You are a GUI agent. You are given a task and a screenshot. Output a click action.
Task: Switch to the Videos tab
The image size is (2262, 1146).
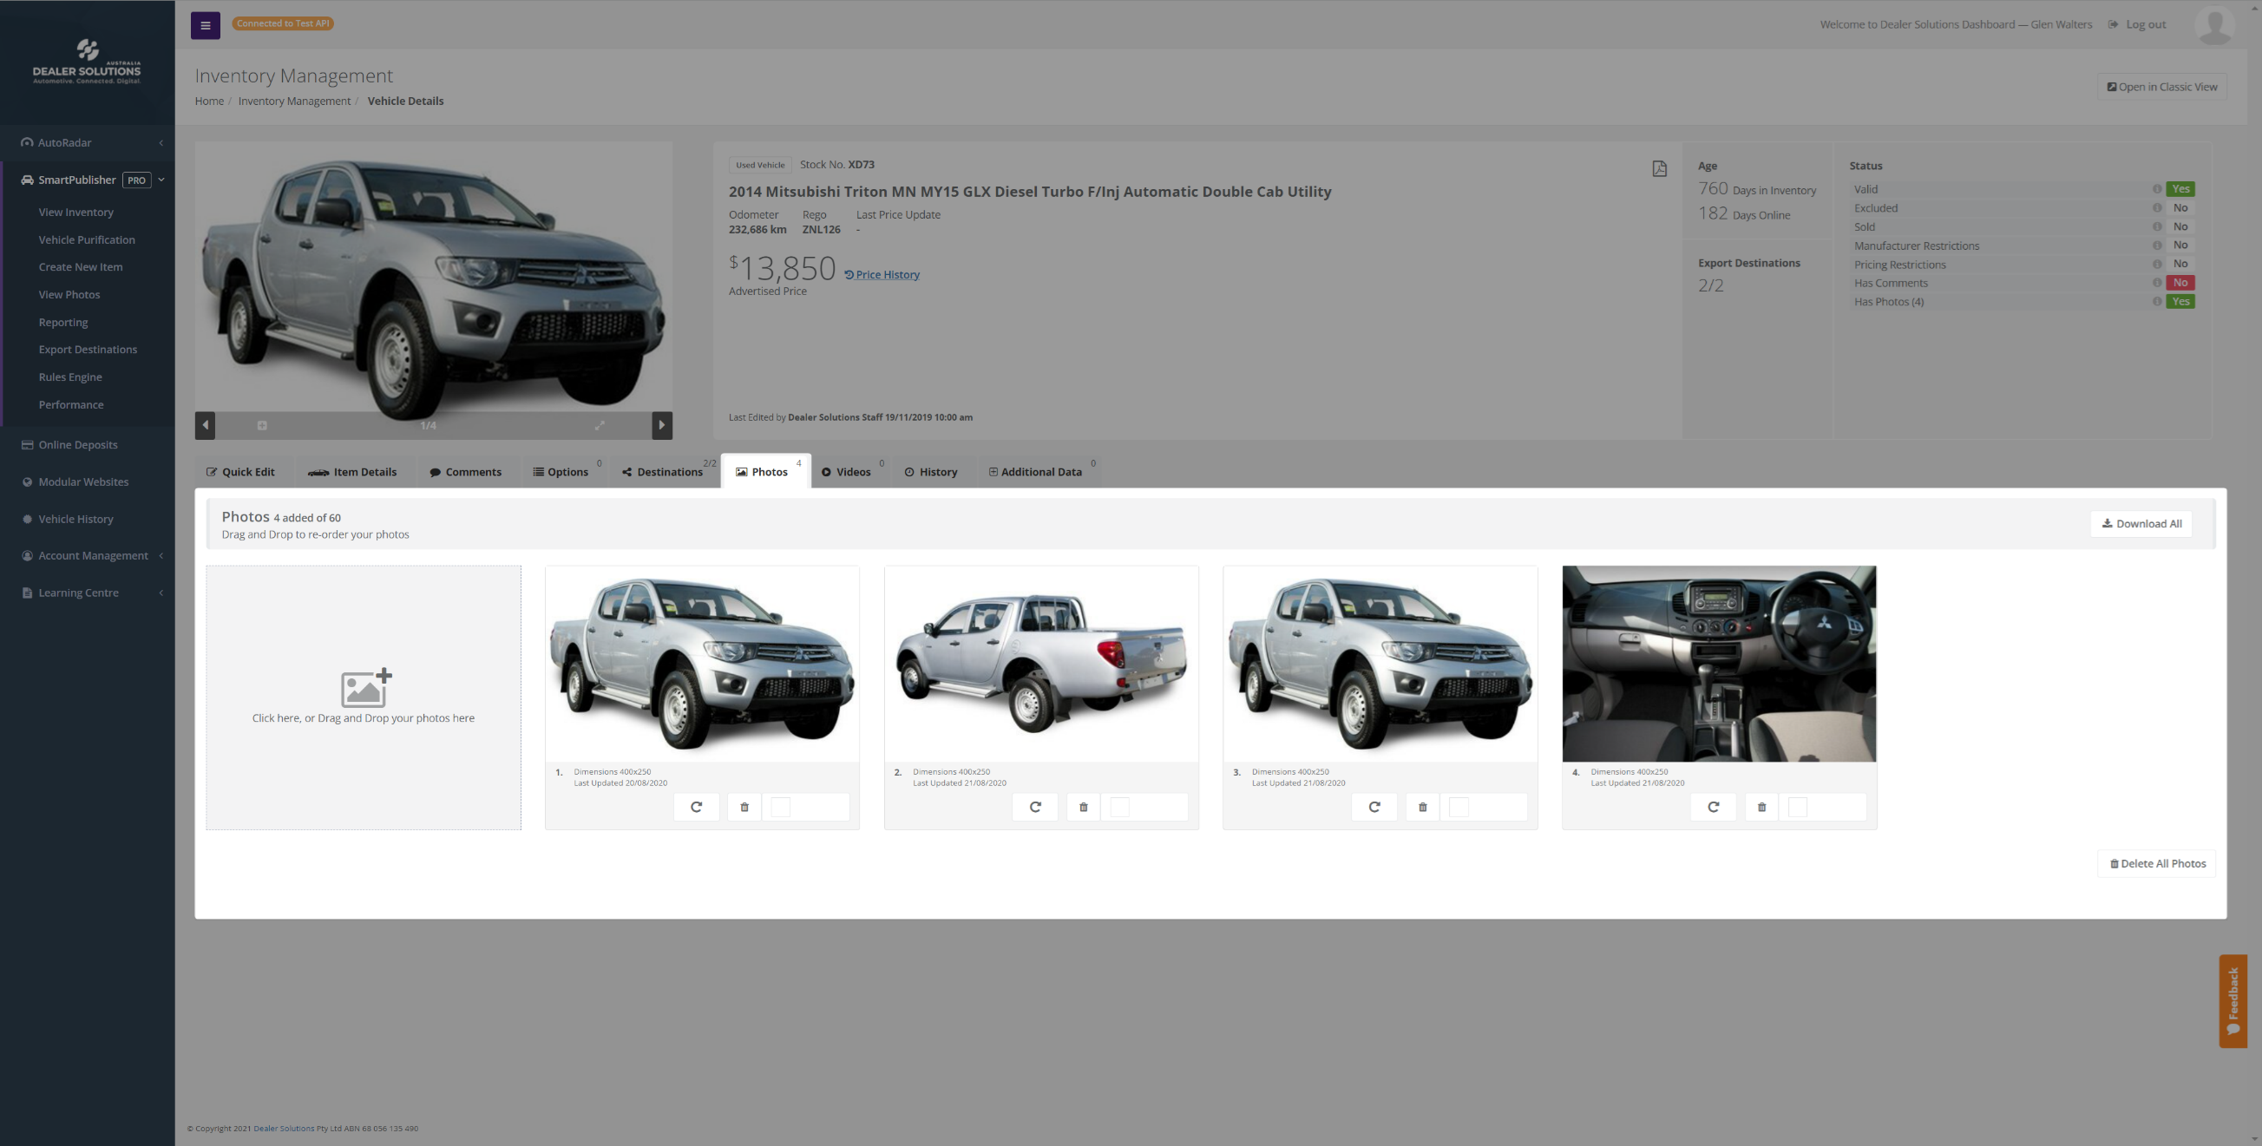click(x=847, y=472)
